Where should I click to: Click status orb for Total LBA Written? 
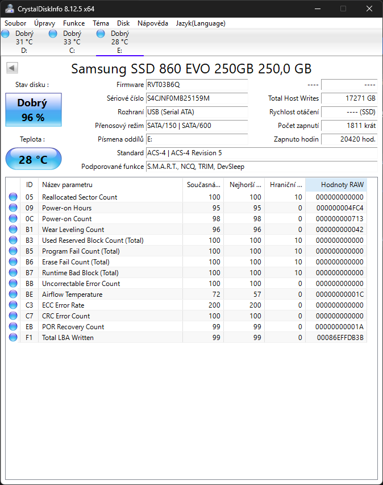(13, 338)
